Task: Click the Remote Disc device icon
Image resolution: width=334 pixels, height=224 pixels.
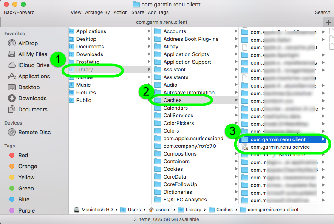Action: click(x=11, y=132)
